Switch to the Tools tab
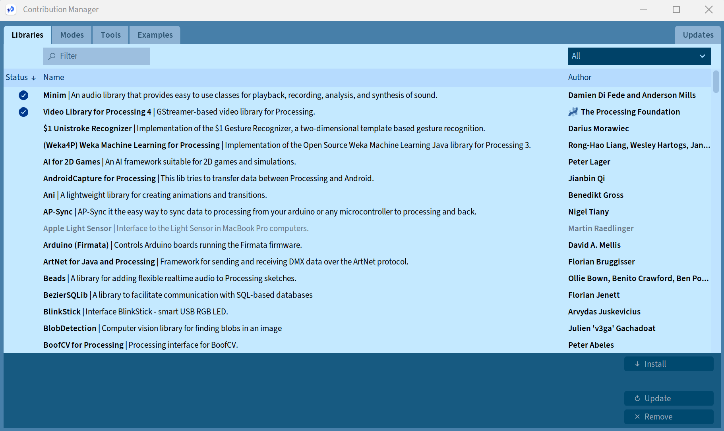The width and height of the screenshot is (724, 431). [110, 35]
